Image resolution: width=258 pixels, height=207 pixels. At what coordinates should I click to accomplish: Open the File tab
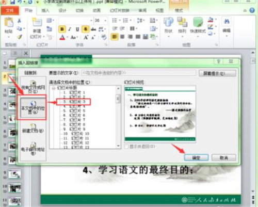(x=10, y=11)
